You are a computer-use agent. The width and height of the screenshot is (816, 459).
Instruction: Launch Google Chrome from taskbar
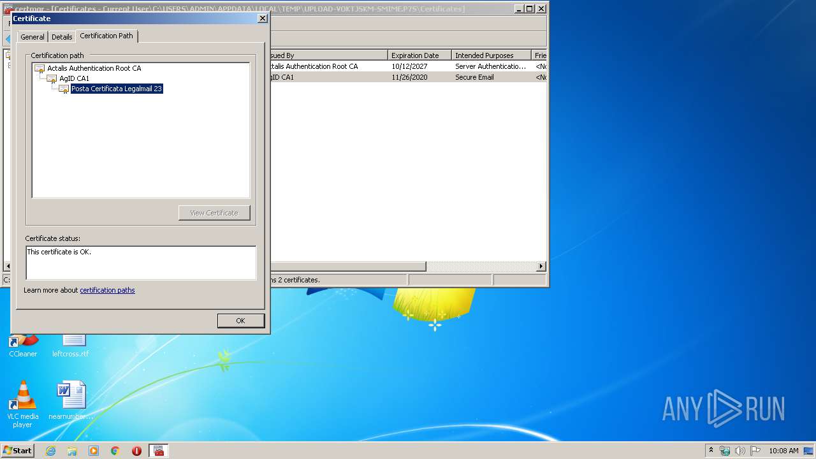coord(115,451)
